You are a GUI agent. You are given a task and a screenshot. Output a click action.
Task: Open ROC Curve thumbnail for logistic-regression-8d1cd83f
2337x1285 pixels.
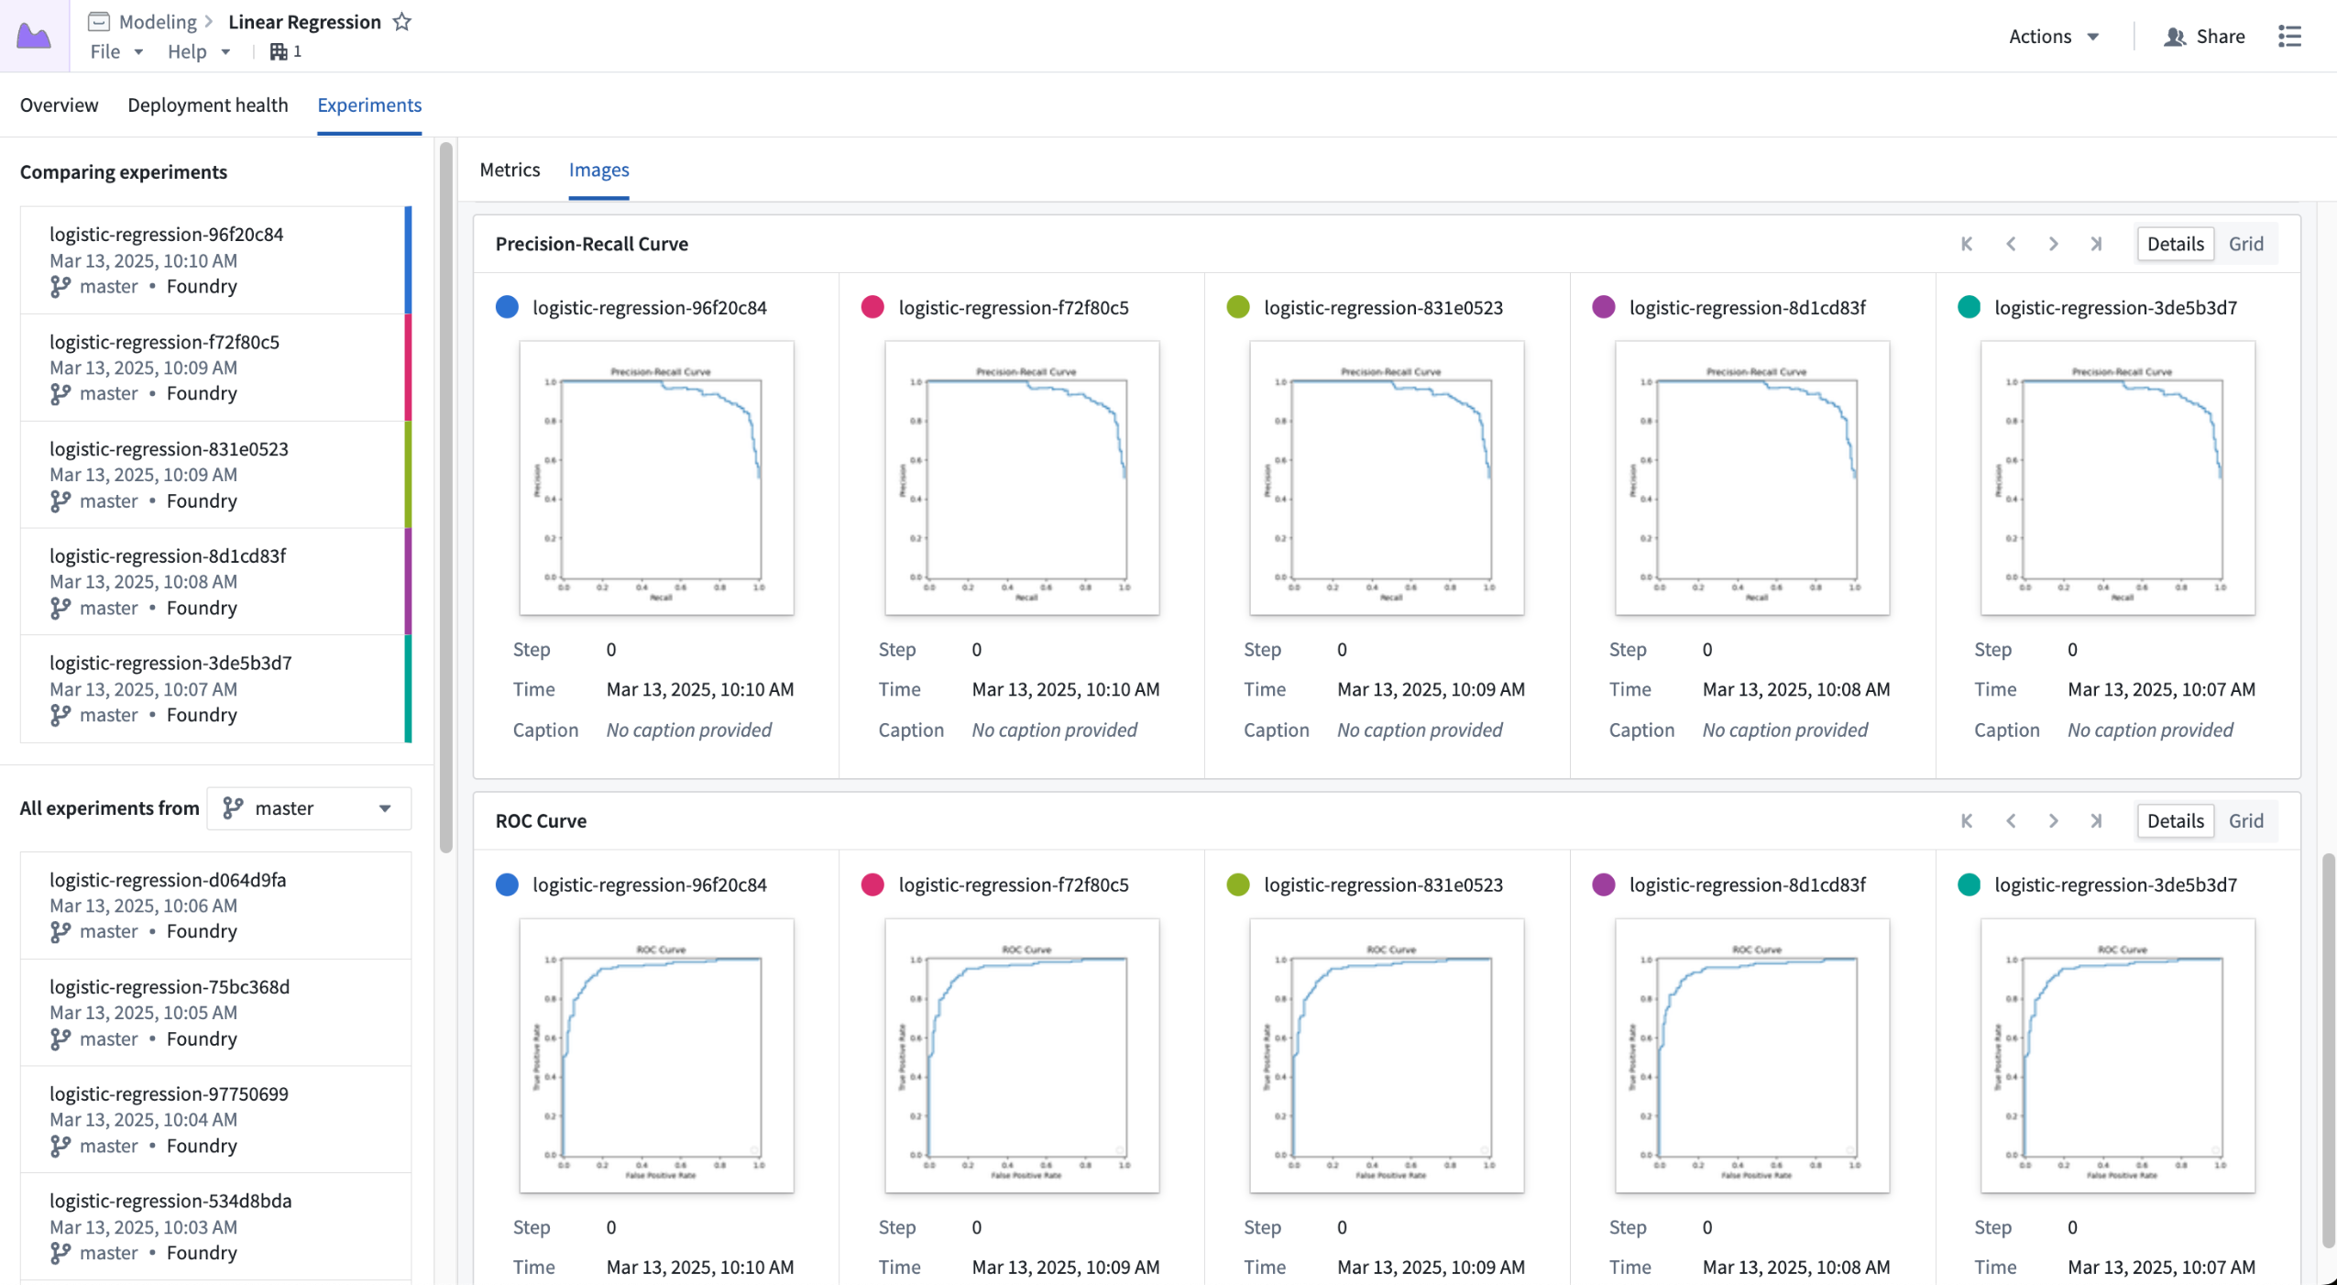pos(1751,1055)
